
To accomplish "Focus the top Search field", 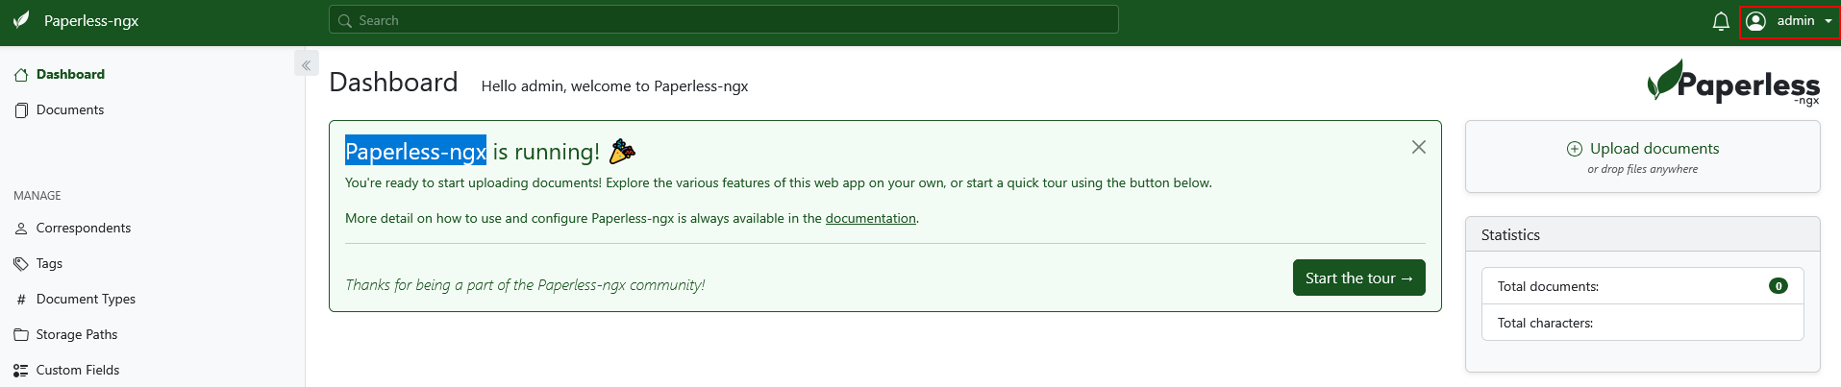I will coord(724,20).
